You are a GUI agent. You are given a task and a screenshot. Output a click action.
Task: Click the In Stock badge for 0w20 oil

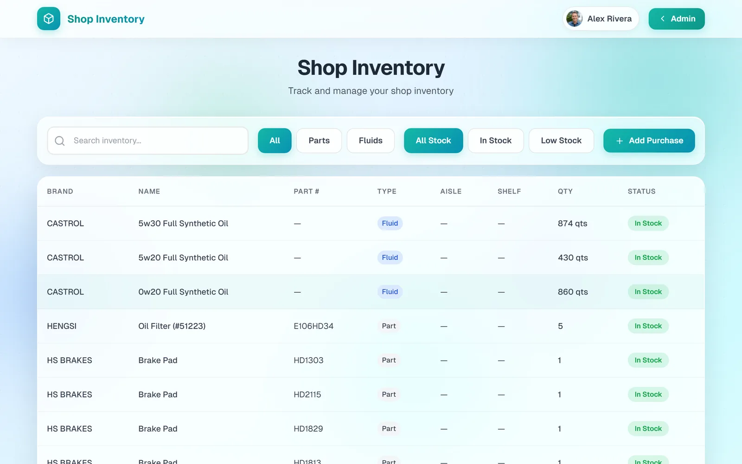click(x=648, y=292)
